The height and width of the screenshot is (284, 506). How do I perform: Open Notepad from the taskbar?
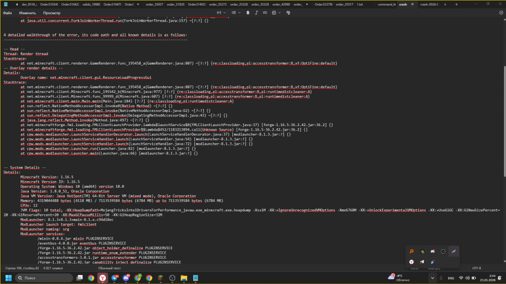[195, 278]
